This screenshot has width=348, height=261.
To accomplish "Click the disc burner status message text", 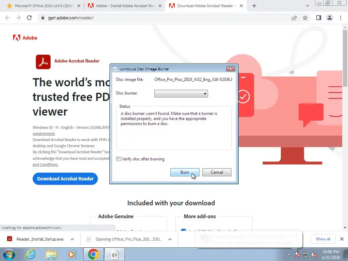I will pos(169,119).
